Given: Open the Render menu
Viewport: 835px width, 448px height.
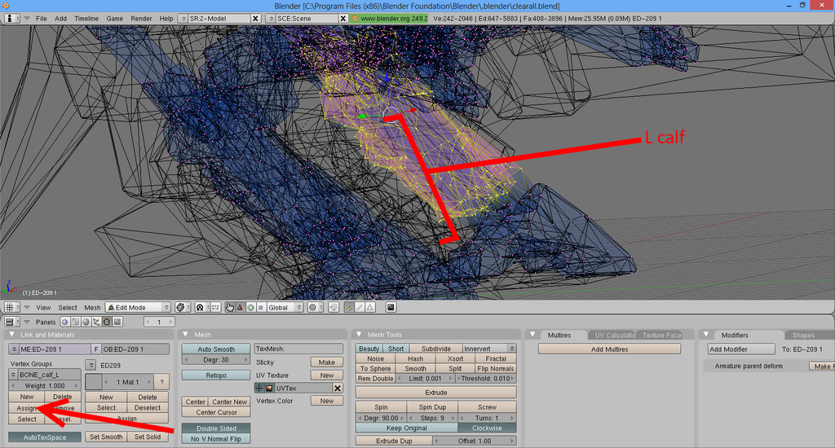Looking at the screenshot, I should coord(141,18).
